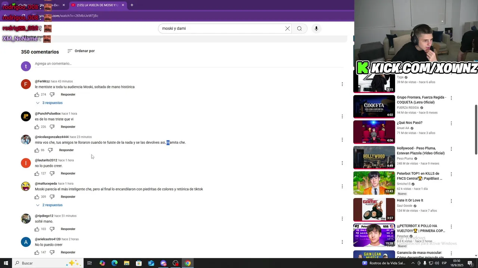
Task: Reply to @lautarito2012's comment
Action: (x=68, y=173)
